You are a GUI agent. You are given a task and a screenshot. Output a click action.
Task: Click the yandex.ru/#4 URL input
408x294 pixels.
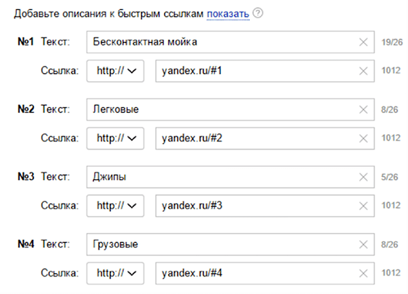click(x=255, y=273)
